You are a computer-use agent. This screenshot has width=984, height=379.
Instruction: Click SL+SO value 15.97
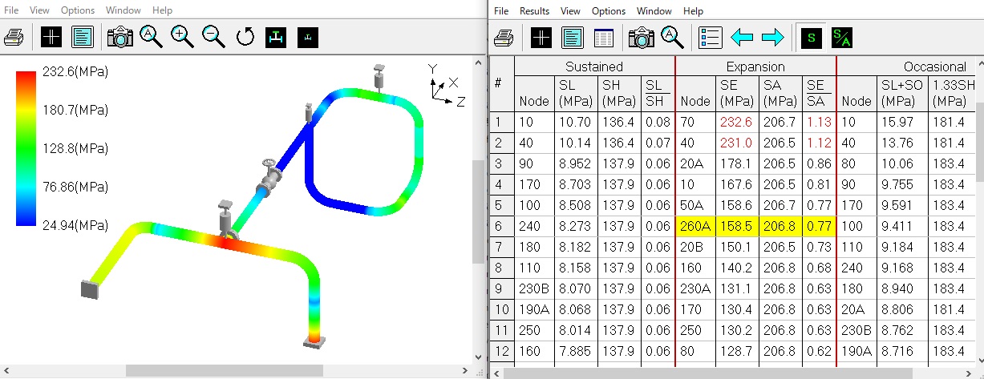903,123
